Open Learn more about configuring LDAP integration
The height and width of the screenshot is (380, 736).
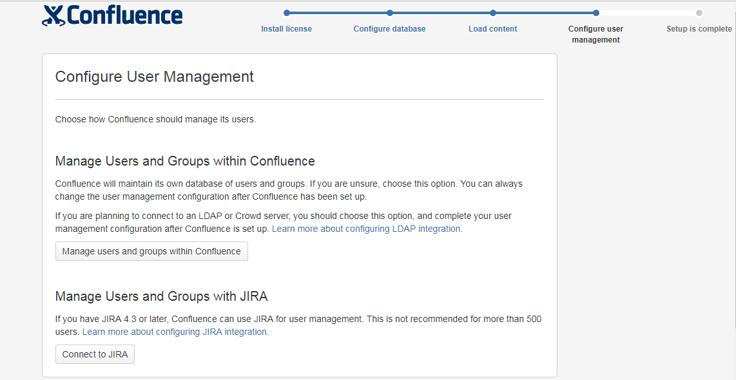pos(366,229)
